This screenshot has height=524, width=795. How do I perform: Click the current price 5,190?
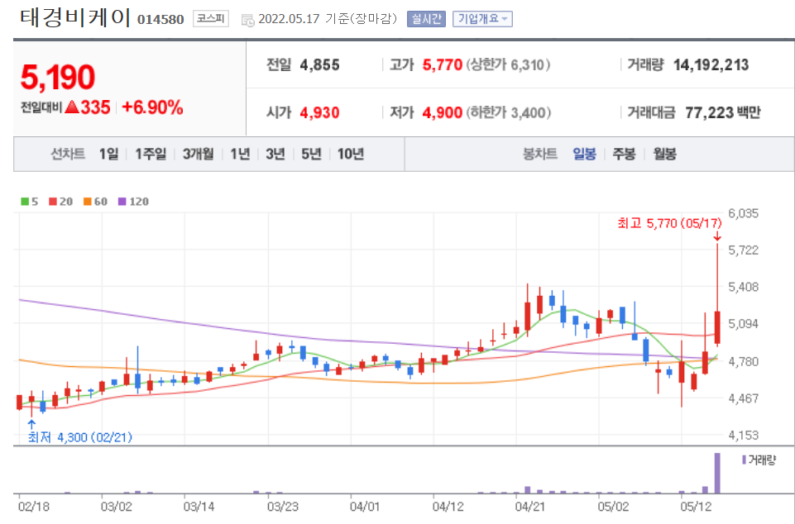[57, 77]
